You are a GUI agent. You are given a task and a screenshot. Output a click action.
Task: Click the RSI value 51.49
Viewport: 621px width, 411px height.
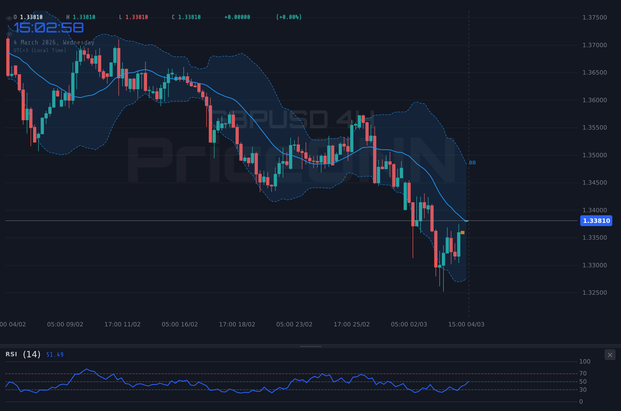coord(55,354)
